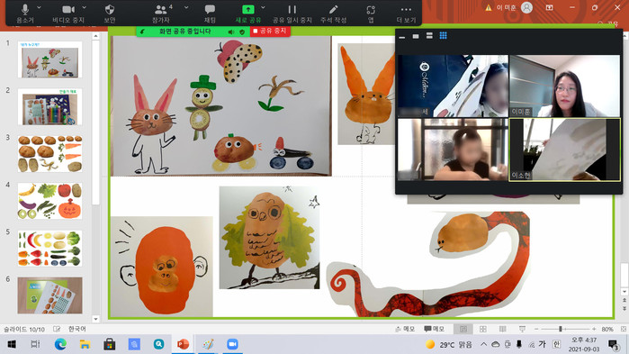
Task: Select slide 4 thumbnail with vegetables
Action: coord(49,201)
